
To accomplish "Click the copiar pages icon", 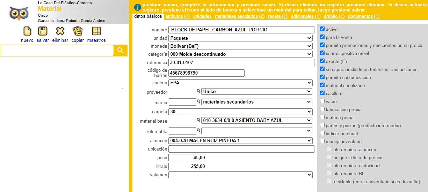I will pos(78,31).
